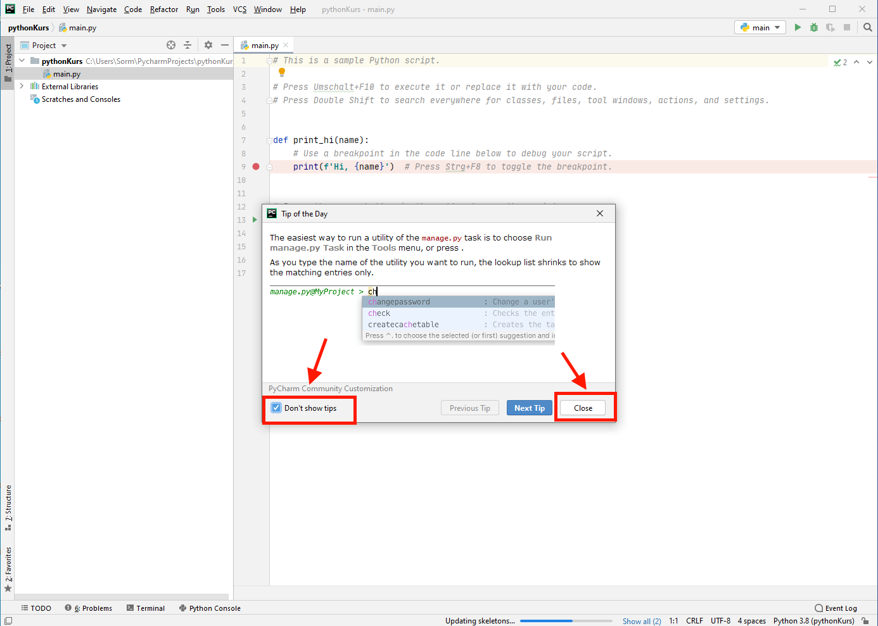Click the 4 spaces indent widget
878x626 pixels.
pyautogui.click(x=751, y=621)
